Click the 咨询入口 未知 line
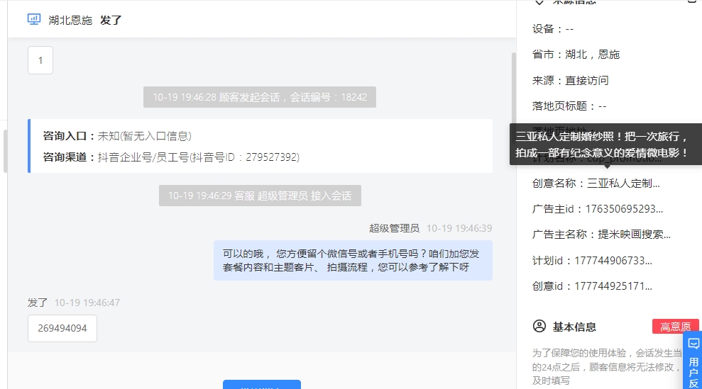The image size is (702, 389). pyautogui.click(x=117, y=136)
